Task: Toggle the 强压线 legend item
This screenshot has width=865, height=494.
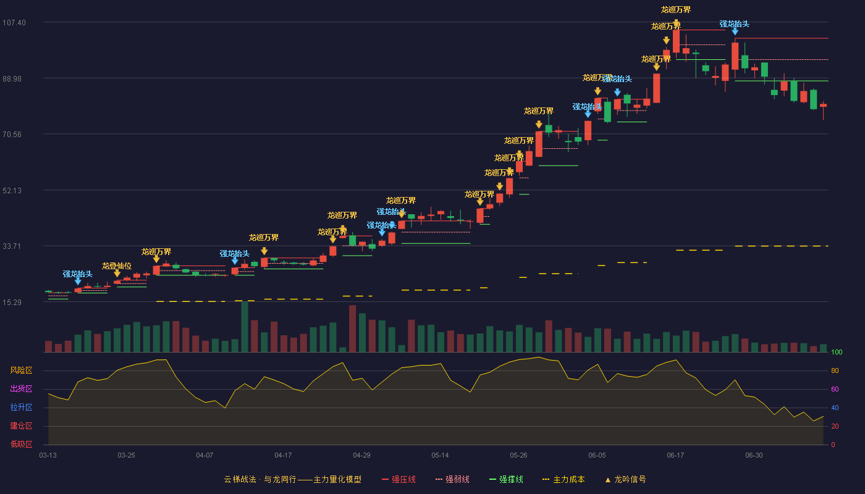Action: (x=399, y=479)
